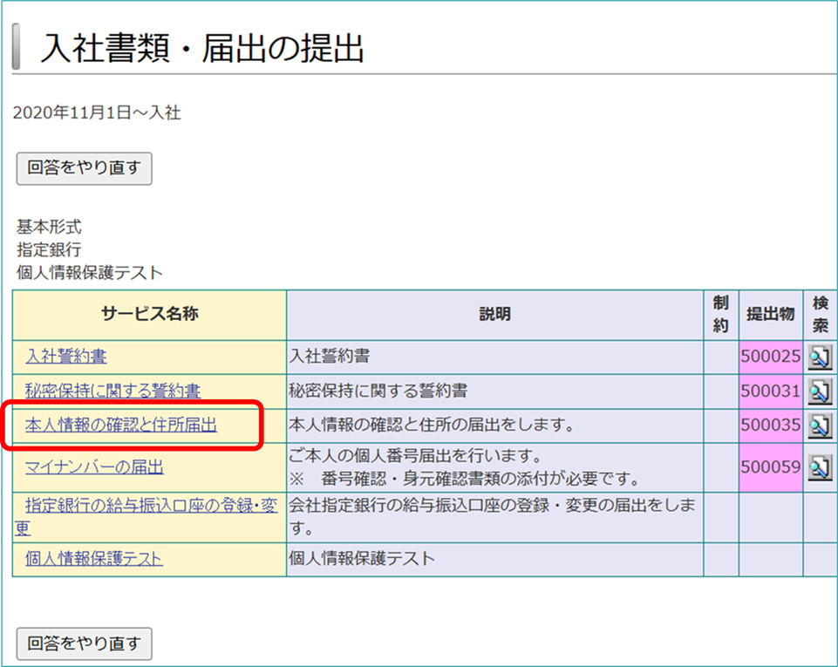Click the 説明 column header
The height and width of the screenshot is (667, 838).
[494, 315]
